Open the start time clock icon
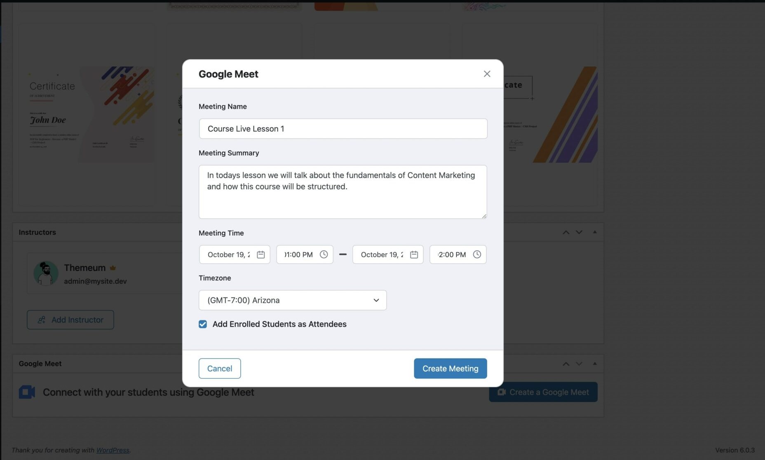 click(x=324, y=255)
